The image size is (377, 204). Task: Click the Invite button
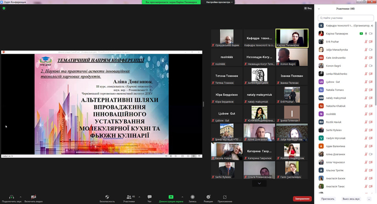click(327, 199)
